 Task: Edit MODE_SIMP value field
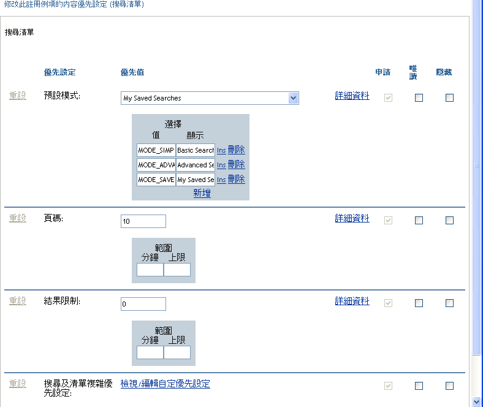coord(156,150)
